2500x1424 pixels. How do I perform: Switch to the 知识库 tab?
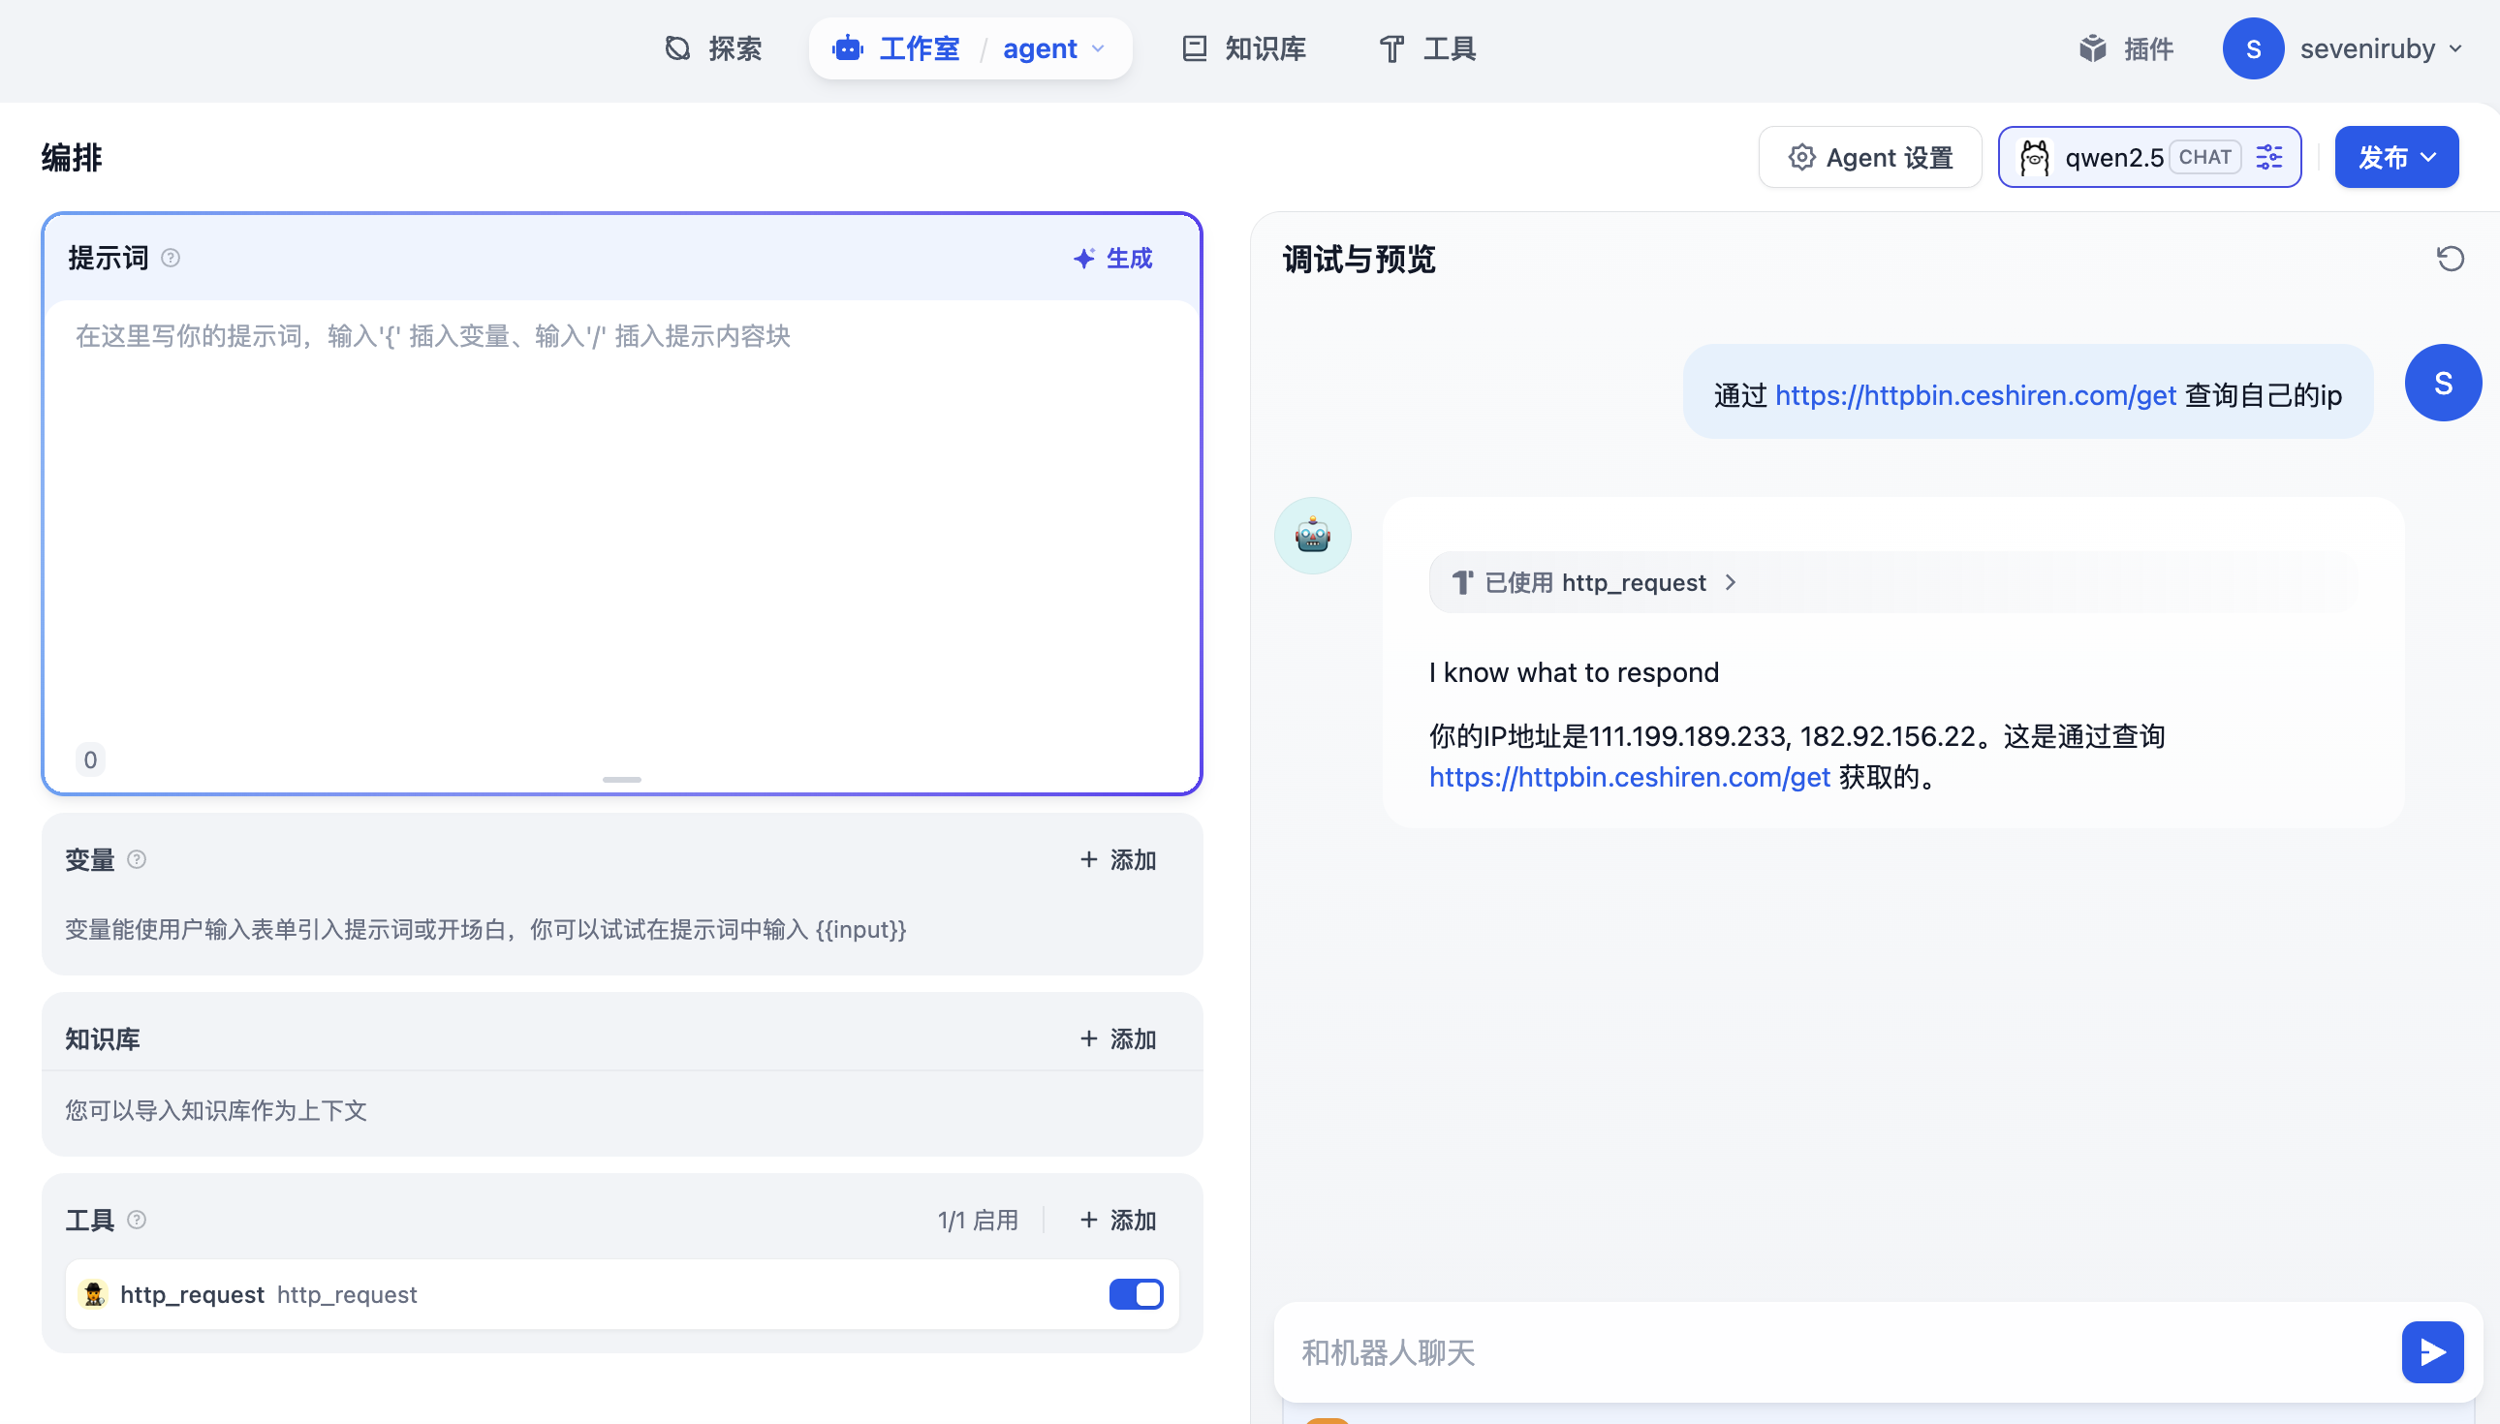[x=1244, y=47]
